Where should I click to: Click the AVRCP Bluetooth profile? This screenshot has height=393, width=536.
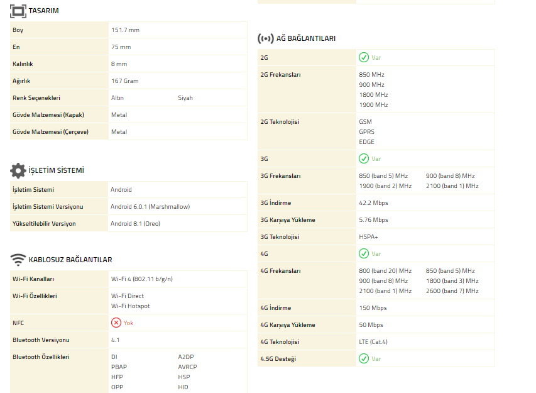(x=187, y=367)
